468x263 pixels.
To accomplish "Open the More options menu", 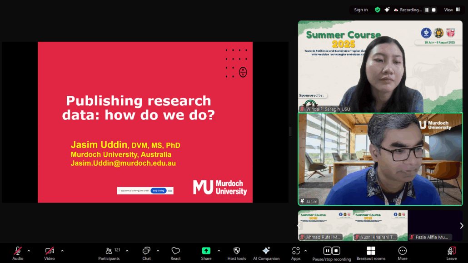I will tap(402, 253).
